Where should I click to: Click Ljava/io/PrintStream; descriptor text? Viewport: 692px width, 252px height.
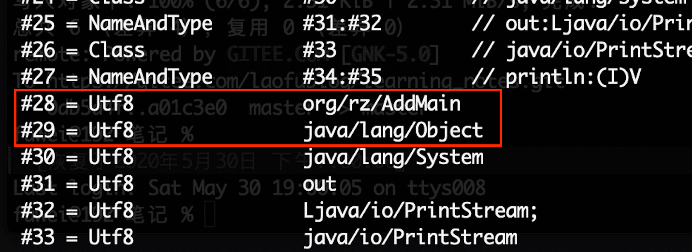point(420,211)
